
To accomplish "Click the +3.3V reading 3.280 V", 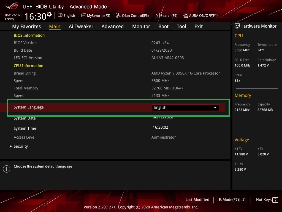I will click(240, 169).
